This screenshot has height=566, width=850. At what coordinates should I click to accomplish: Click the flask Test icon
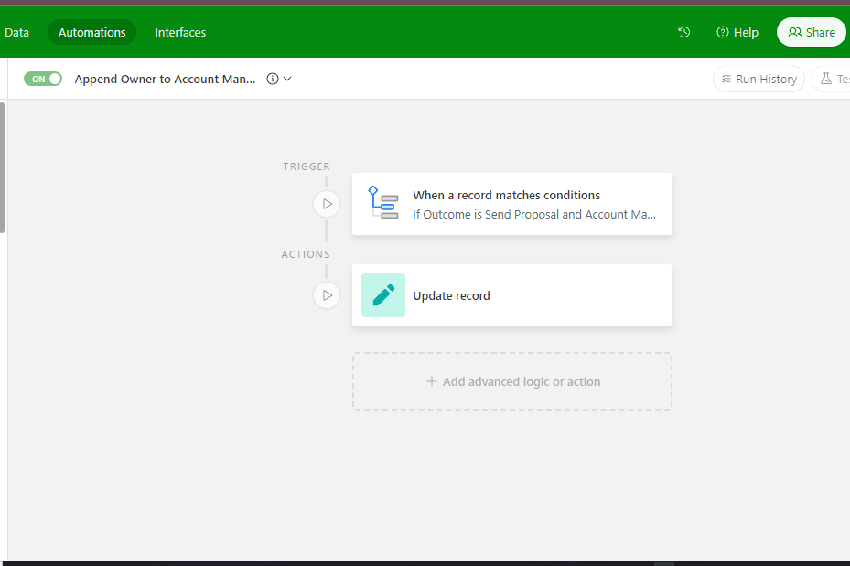pyautogui.click(x=826, y=80)
